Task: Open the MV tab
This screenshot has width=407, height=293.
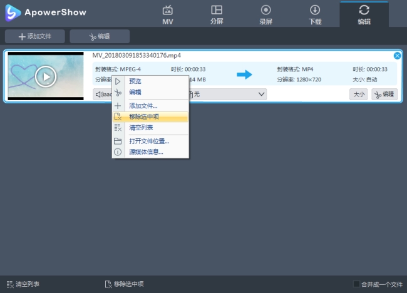Action: pos(167,14)
